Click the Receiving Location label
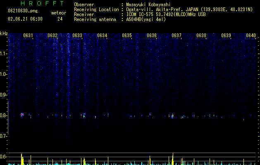 (x=96, y=9)
